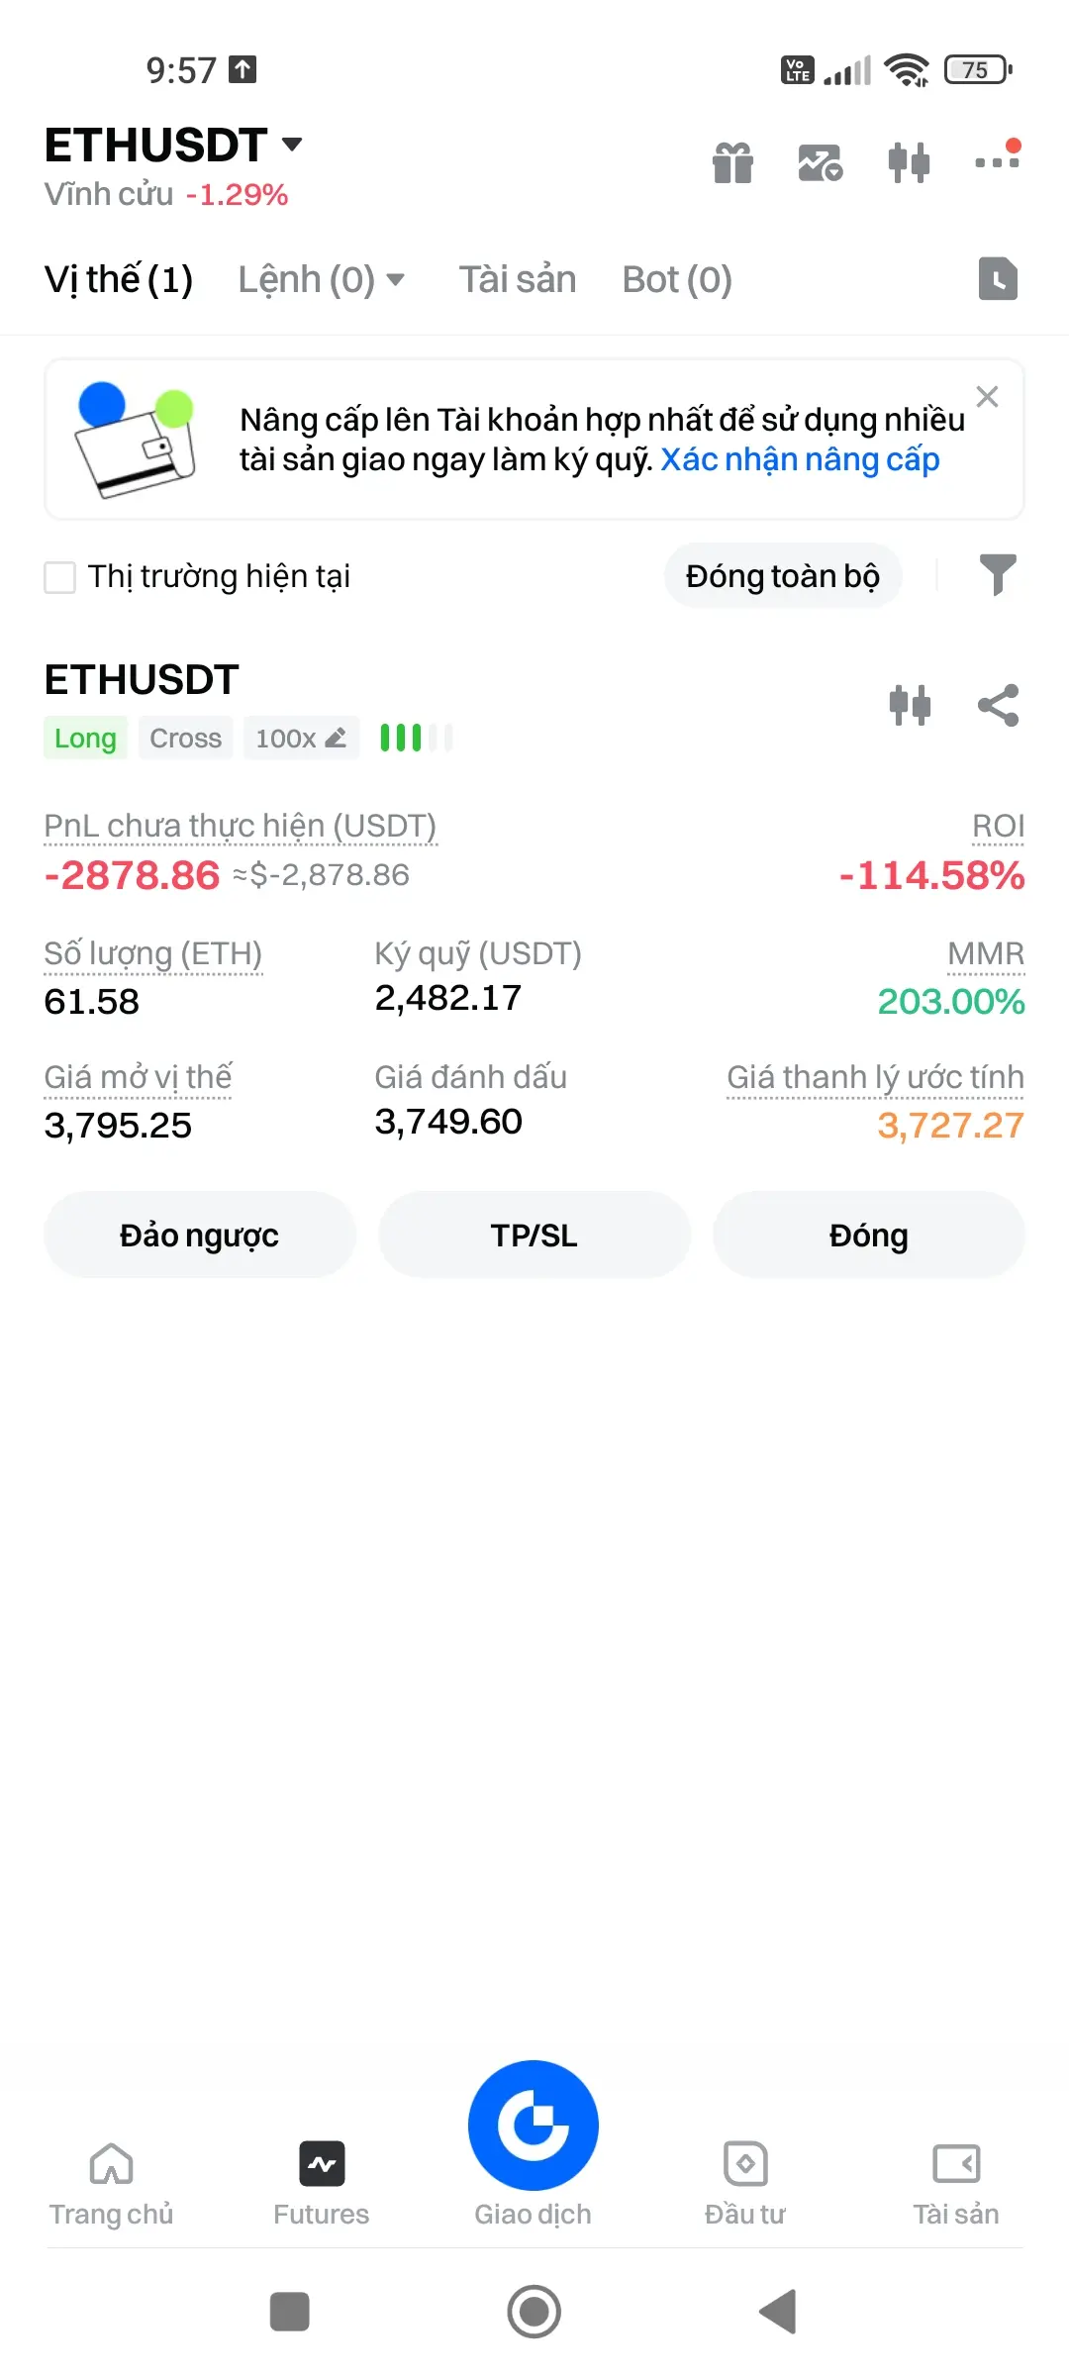This screenshot has width=1069, height=2376.
Task: Open chart settings icon in the header
Action: point(821,162)
